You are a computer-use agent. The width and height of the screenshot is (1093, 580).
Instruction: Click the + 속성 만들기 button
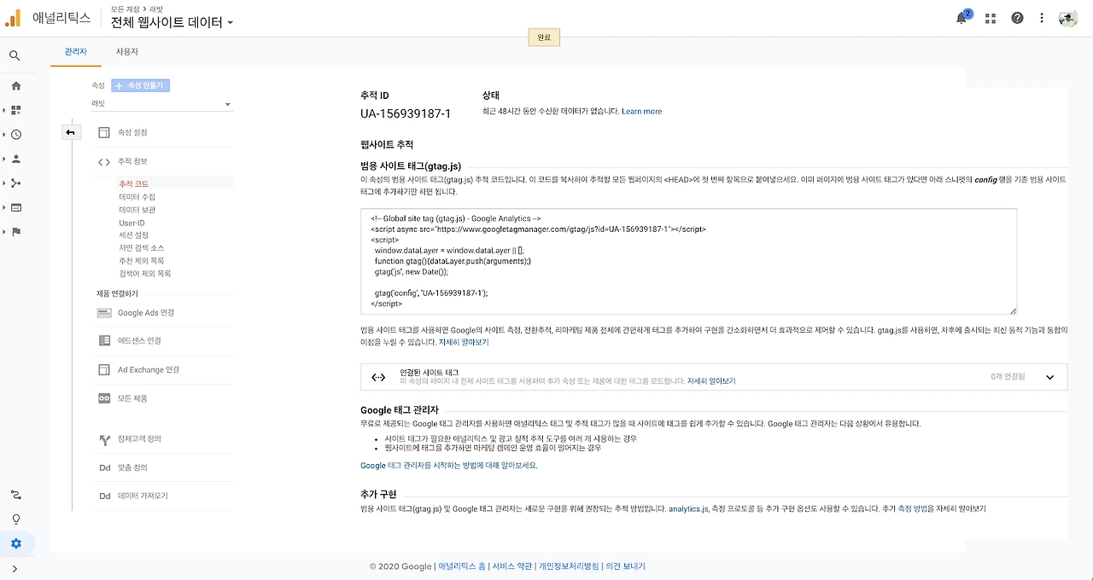click(141, 85)
